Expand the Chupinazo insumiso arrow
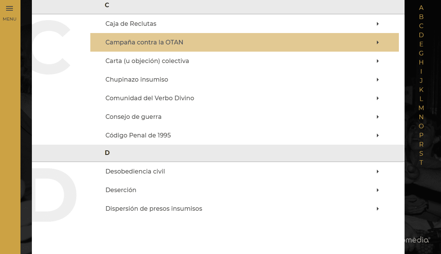Screen dimensions: 441x254 coord(378,80)
